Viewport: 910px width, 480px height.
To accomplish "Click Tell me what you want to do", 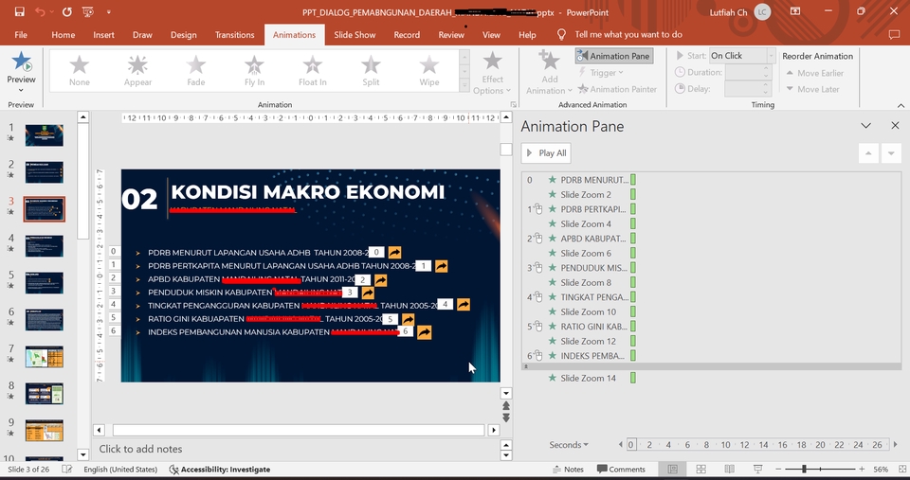I will pos(628,35).
